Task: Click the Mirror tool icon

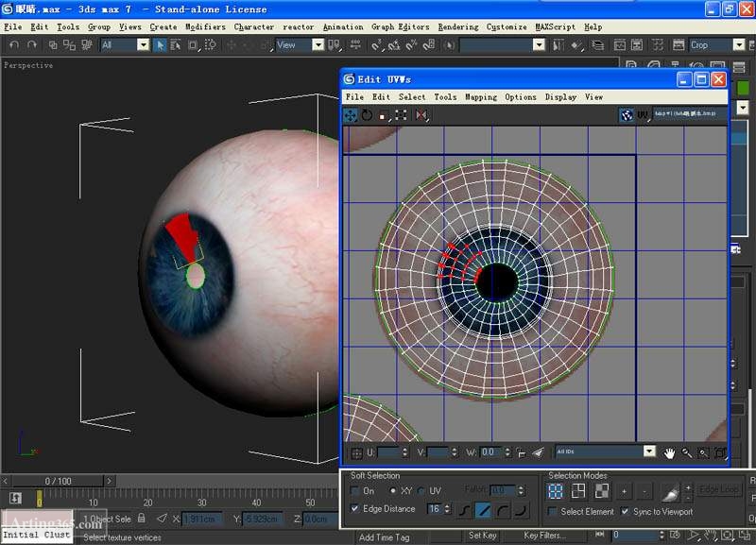Action: click(558, 44)
